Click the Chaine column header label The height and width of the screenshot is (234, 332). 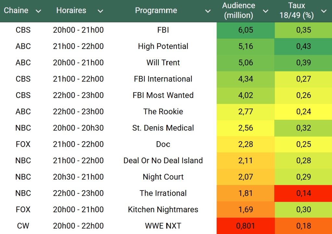pos(16,10)
